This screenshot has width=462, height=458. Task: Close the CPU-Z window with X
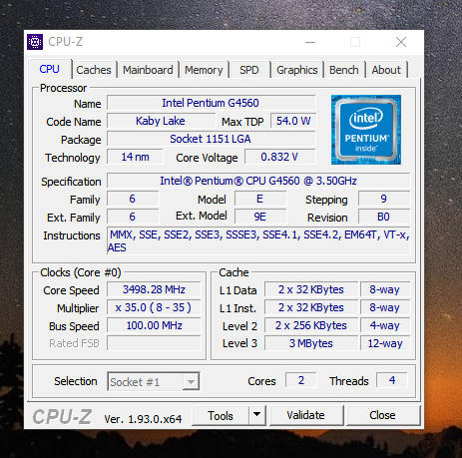point(401,42)
